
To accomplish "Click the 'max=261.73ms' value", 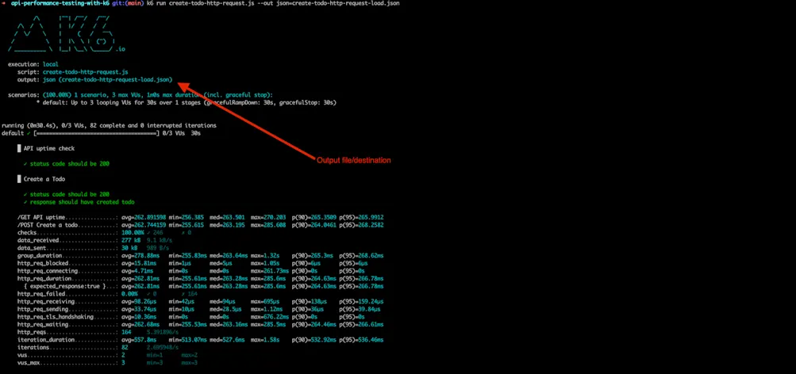I will pos(270,271).
